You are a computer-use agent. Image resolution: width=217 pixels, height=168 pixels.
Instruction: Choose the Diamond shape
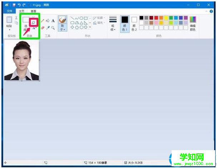click(72, 27)
